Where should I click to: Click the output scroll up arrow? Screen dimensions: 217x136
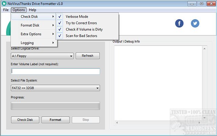point(204,49)
